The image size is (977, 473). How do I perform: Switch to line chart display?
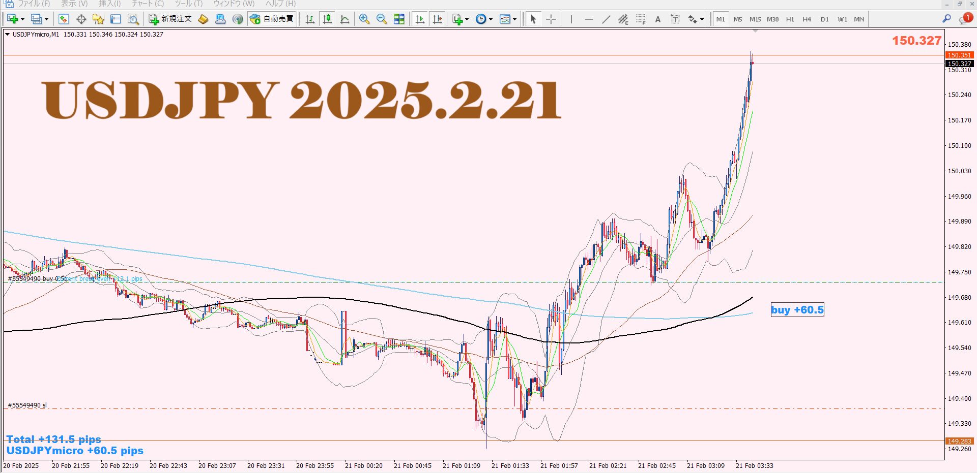tap(345, 19)
